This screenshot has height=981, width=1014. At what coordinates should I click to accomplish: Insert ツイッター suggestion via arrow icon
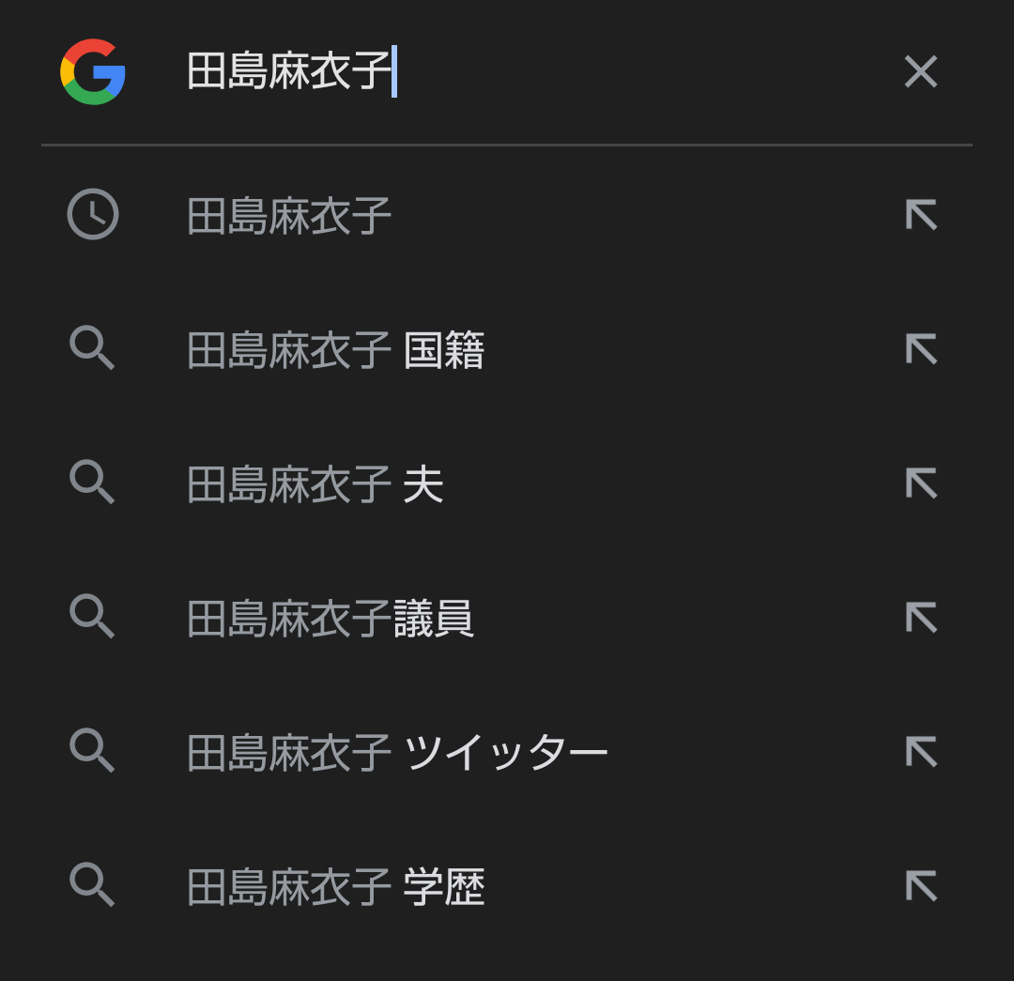coord(921,751)
